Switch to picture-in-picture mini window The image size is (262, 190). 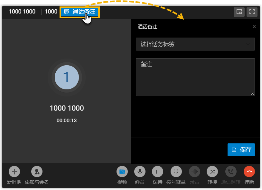[239, 12]
